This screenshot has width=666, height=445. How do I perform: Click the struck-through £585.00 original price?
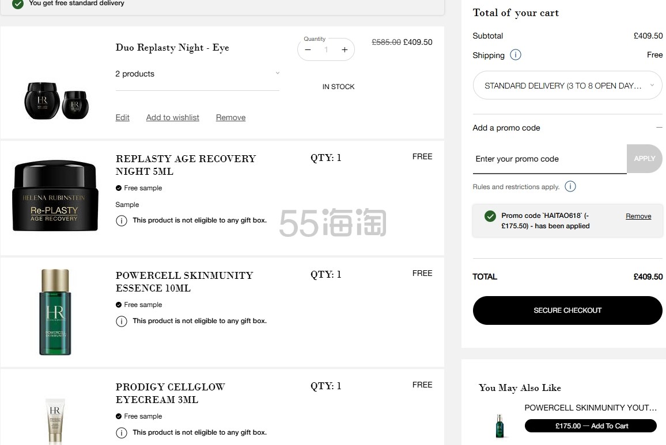(386, 42)
